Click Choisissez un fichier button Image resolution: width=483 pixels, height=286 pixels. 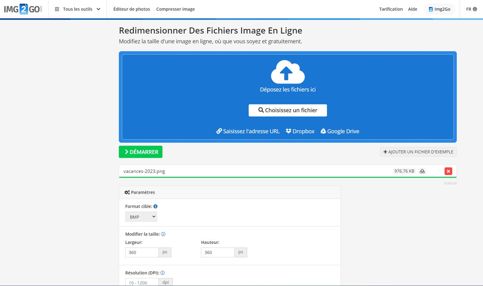pos(288,110)
